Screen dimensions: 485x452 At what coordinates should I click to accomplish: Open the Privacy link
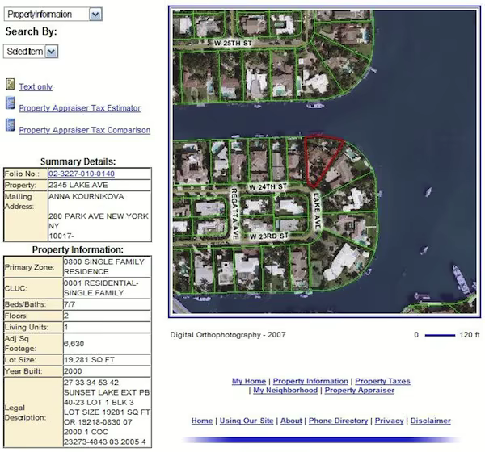(389, 421)
